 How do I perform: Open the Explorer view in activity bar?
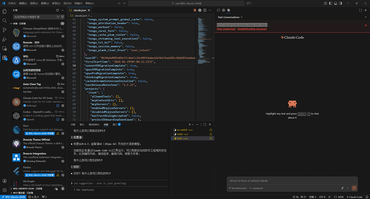pyautogui.click(x=4, y=11)
